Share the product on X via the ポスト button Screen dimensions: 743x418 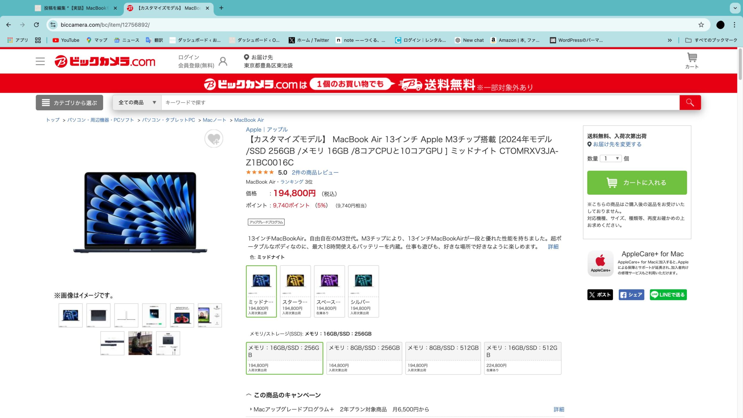click(600, 295)
